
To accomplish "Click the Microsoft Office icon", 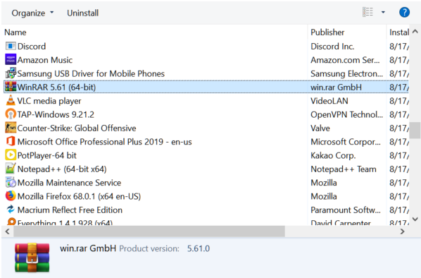I will [x=11, y=142].
